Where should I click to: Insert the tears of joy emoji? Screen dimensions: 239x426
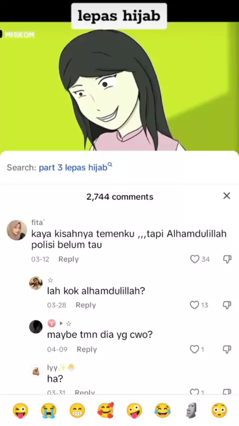click(x=162, y=410)
